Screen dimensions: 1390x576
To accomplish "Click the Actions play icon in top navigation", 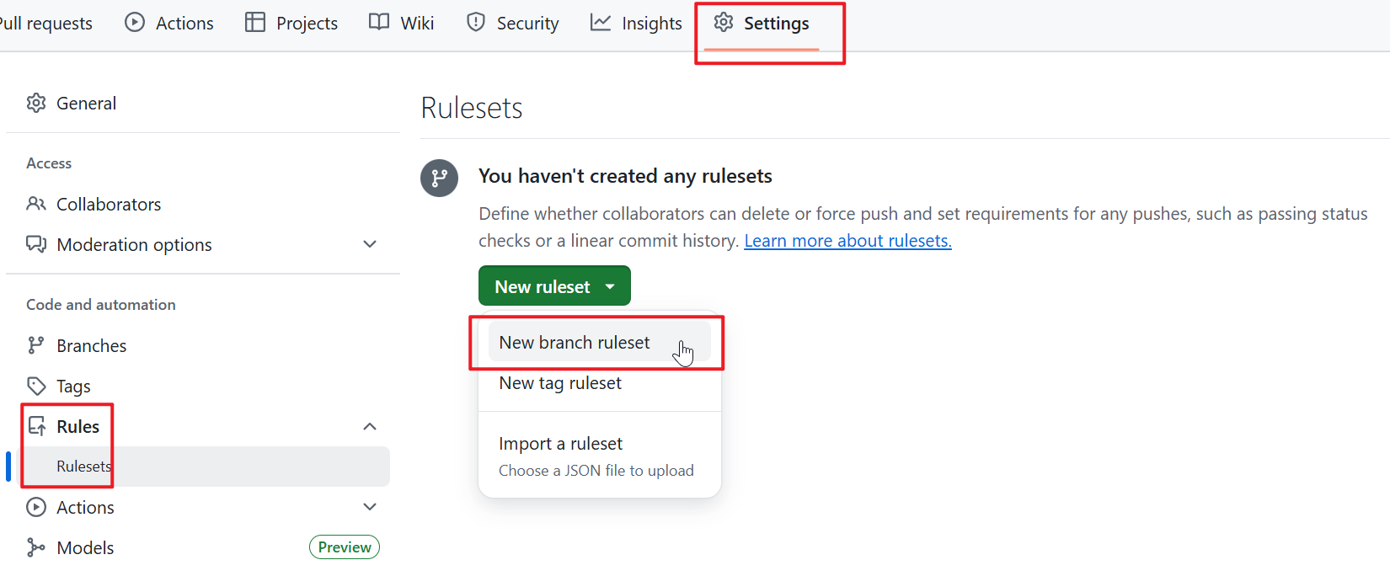I will pyautogui.click(x=135, y=23).
